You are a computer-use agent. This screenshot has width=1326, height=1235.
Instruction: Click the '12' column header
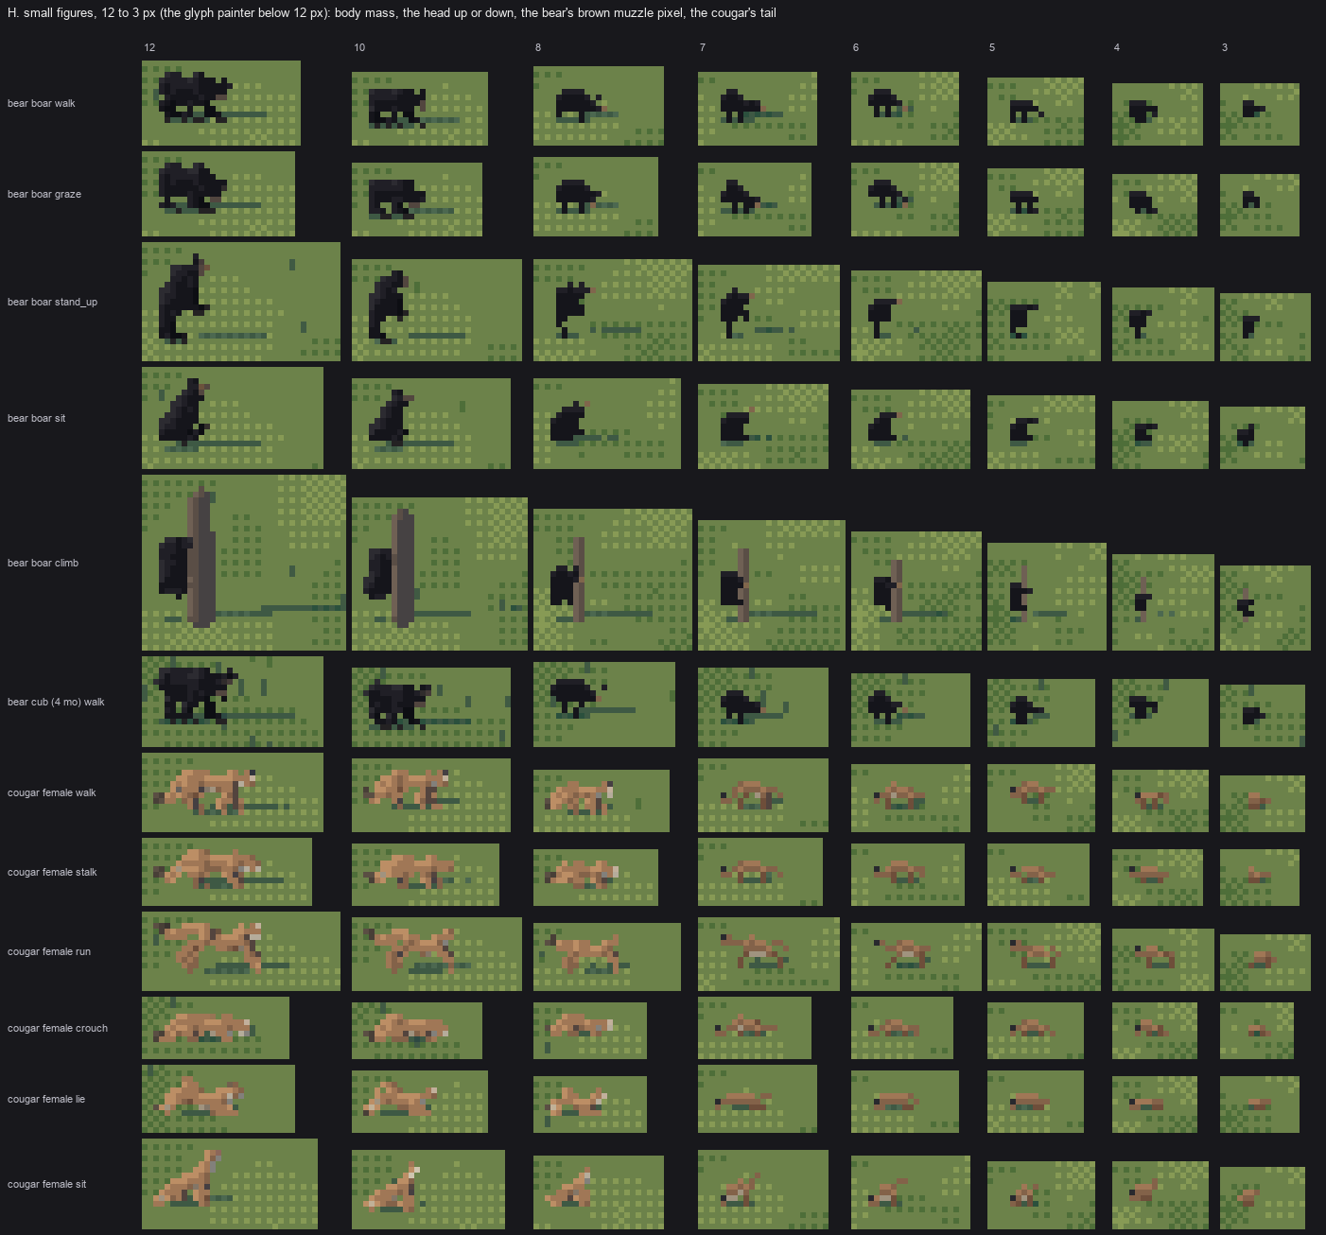(149, 47)
